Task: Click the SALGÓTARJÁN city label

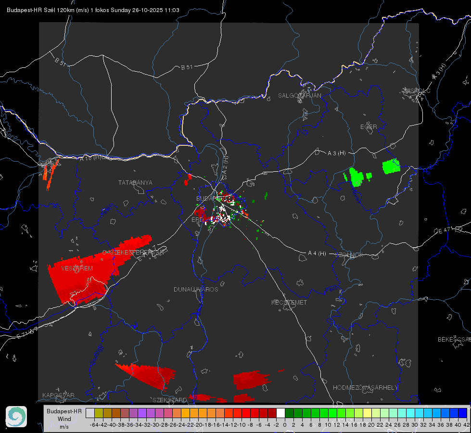Action: [299, 96]
